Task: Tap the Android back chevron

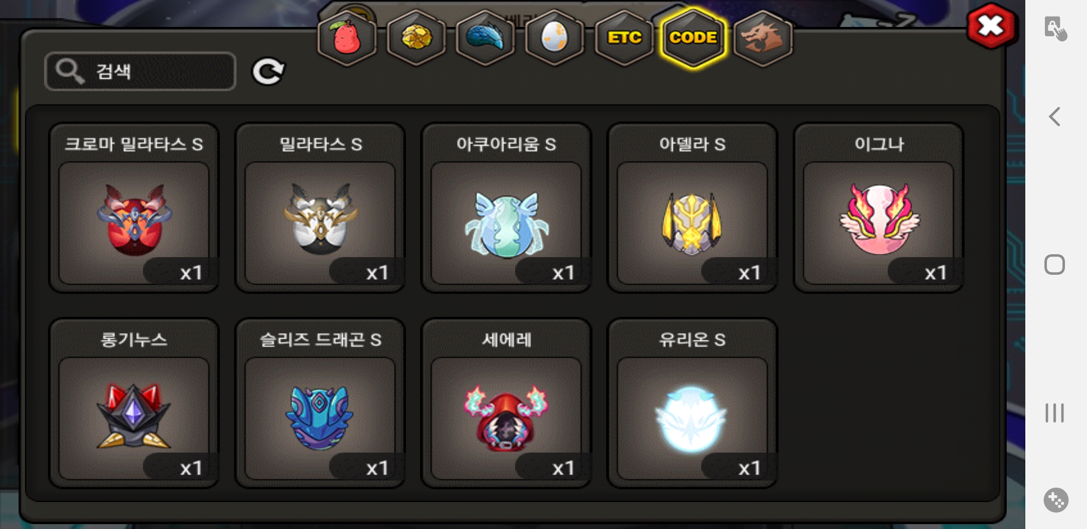Action: point(1055,117)
